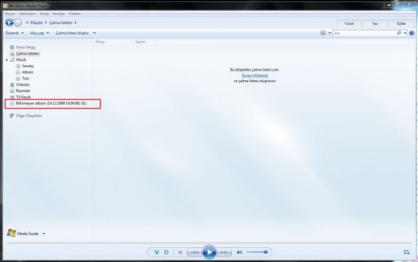
Task: Select Kitaplık in the breadcrumb path
Action: pyautogui.click(x=36, y=23)
